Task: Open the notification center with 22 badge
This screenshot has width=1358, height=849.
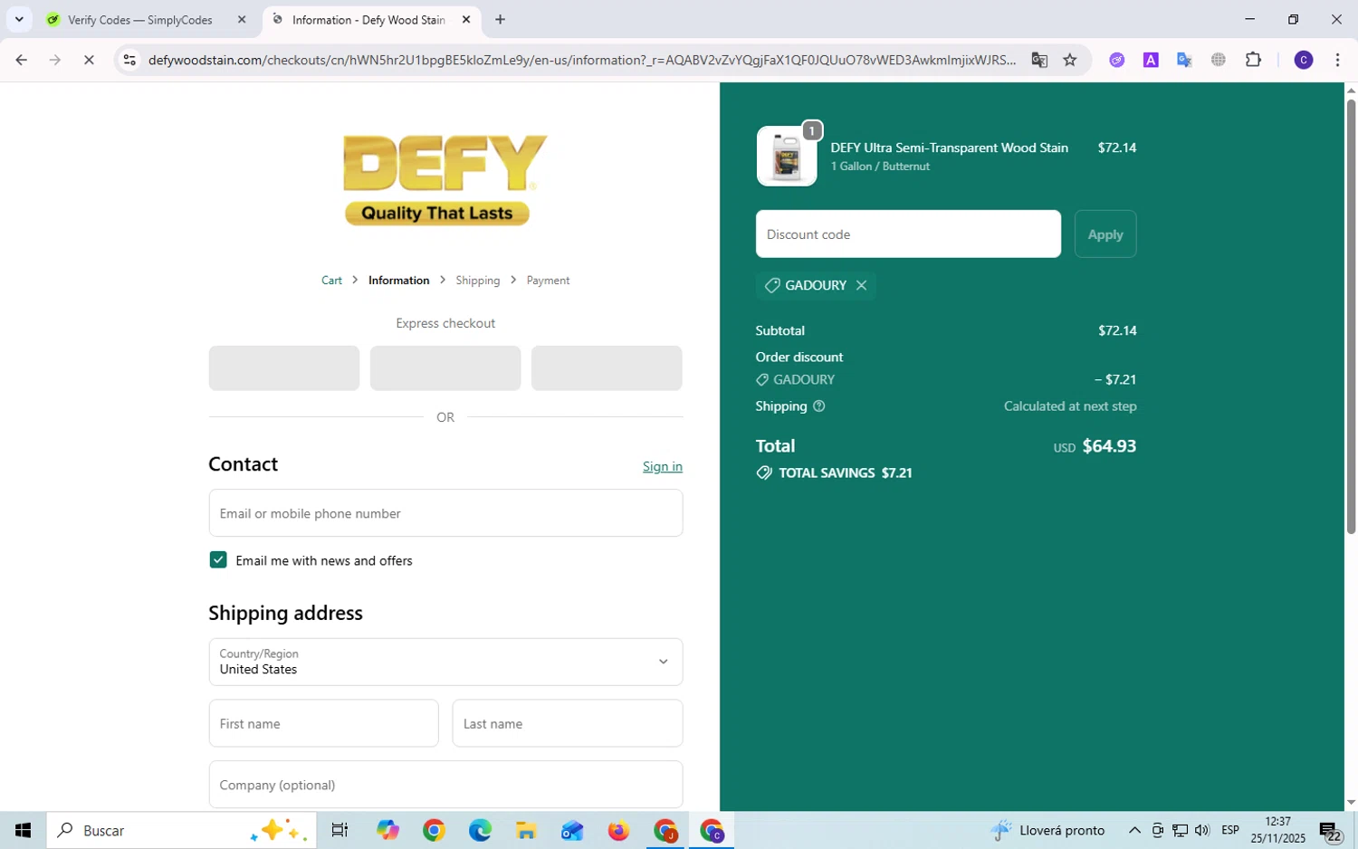Action: (1330, 831)
